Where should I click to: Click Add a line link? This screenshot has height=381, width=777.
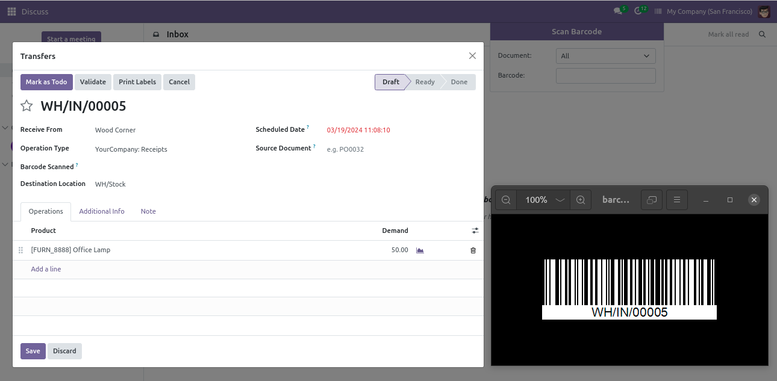pyautogui.click(x=46, y=269)
